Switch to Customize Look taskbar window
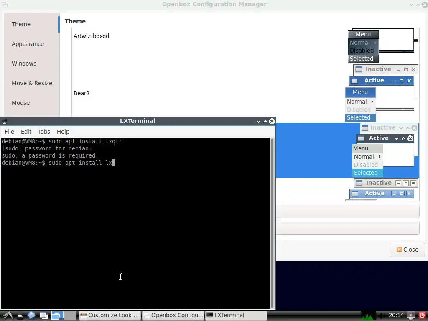The image size is (428, 321). (x=110, y=315)
